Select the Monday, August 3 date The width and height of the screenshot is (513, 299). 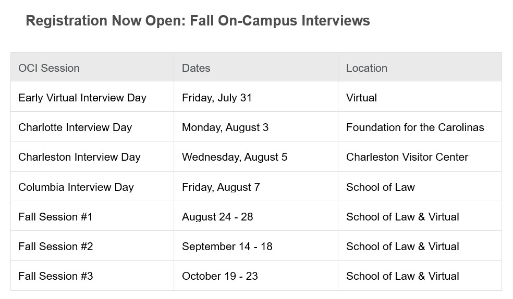pyautogui.click(x=225, y=127)
